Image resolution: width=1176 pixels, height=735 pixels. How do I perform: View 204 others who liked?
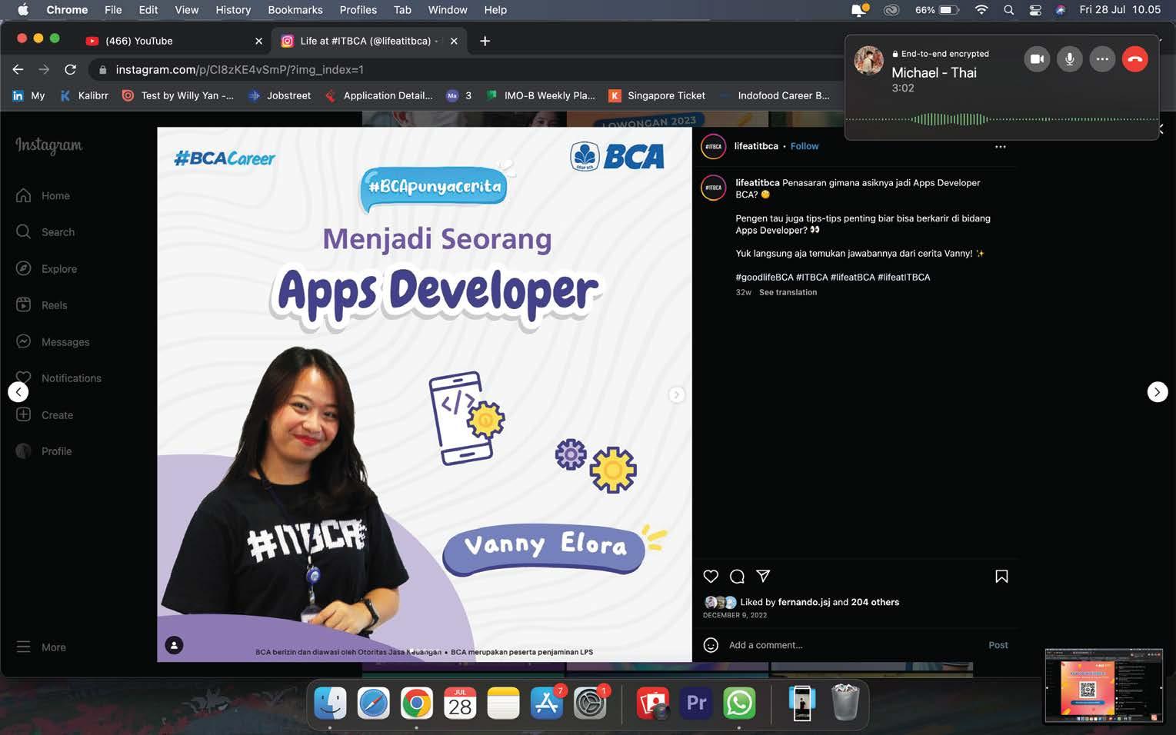tap(875, 602)
